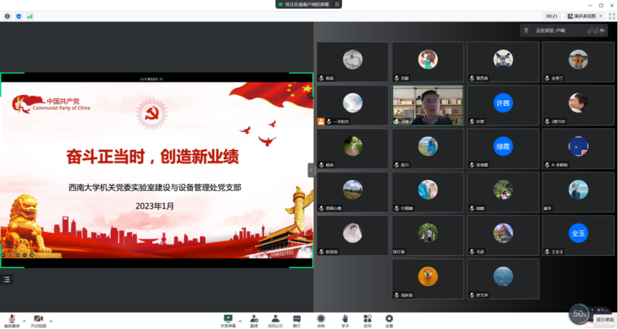Click the 50% circular performance widget
618x330 pixels.
579,314
